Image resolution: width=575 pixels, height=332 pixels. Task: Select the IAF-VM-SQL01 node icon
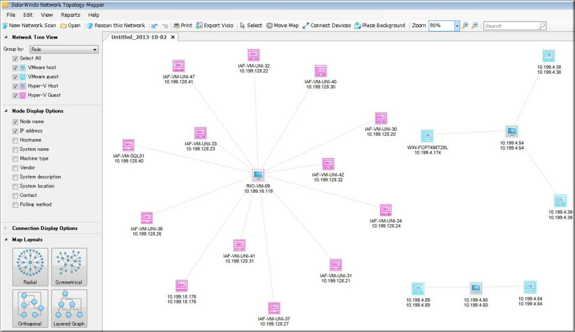tap(128, 145)
